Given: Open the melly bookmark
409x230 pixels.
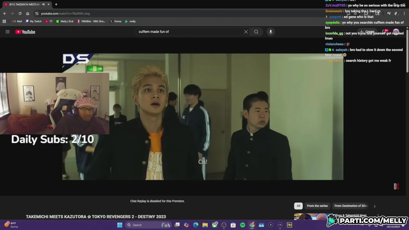Looking at the screenshot, I should (x=130, y=21).
